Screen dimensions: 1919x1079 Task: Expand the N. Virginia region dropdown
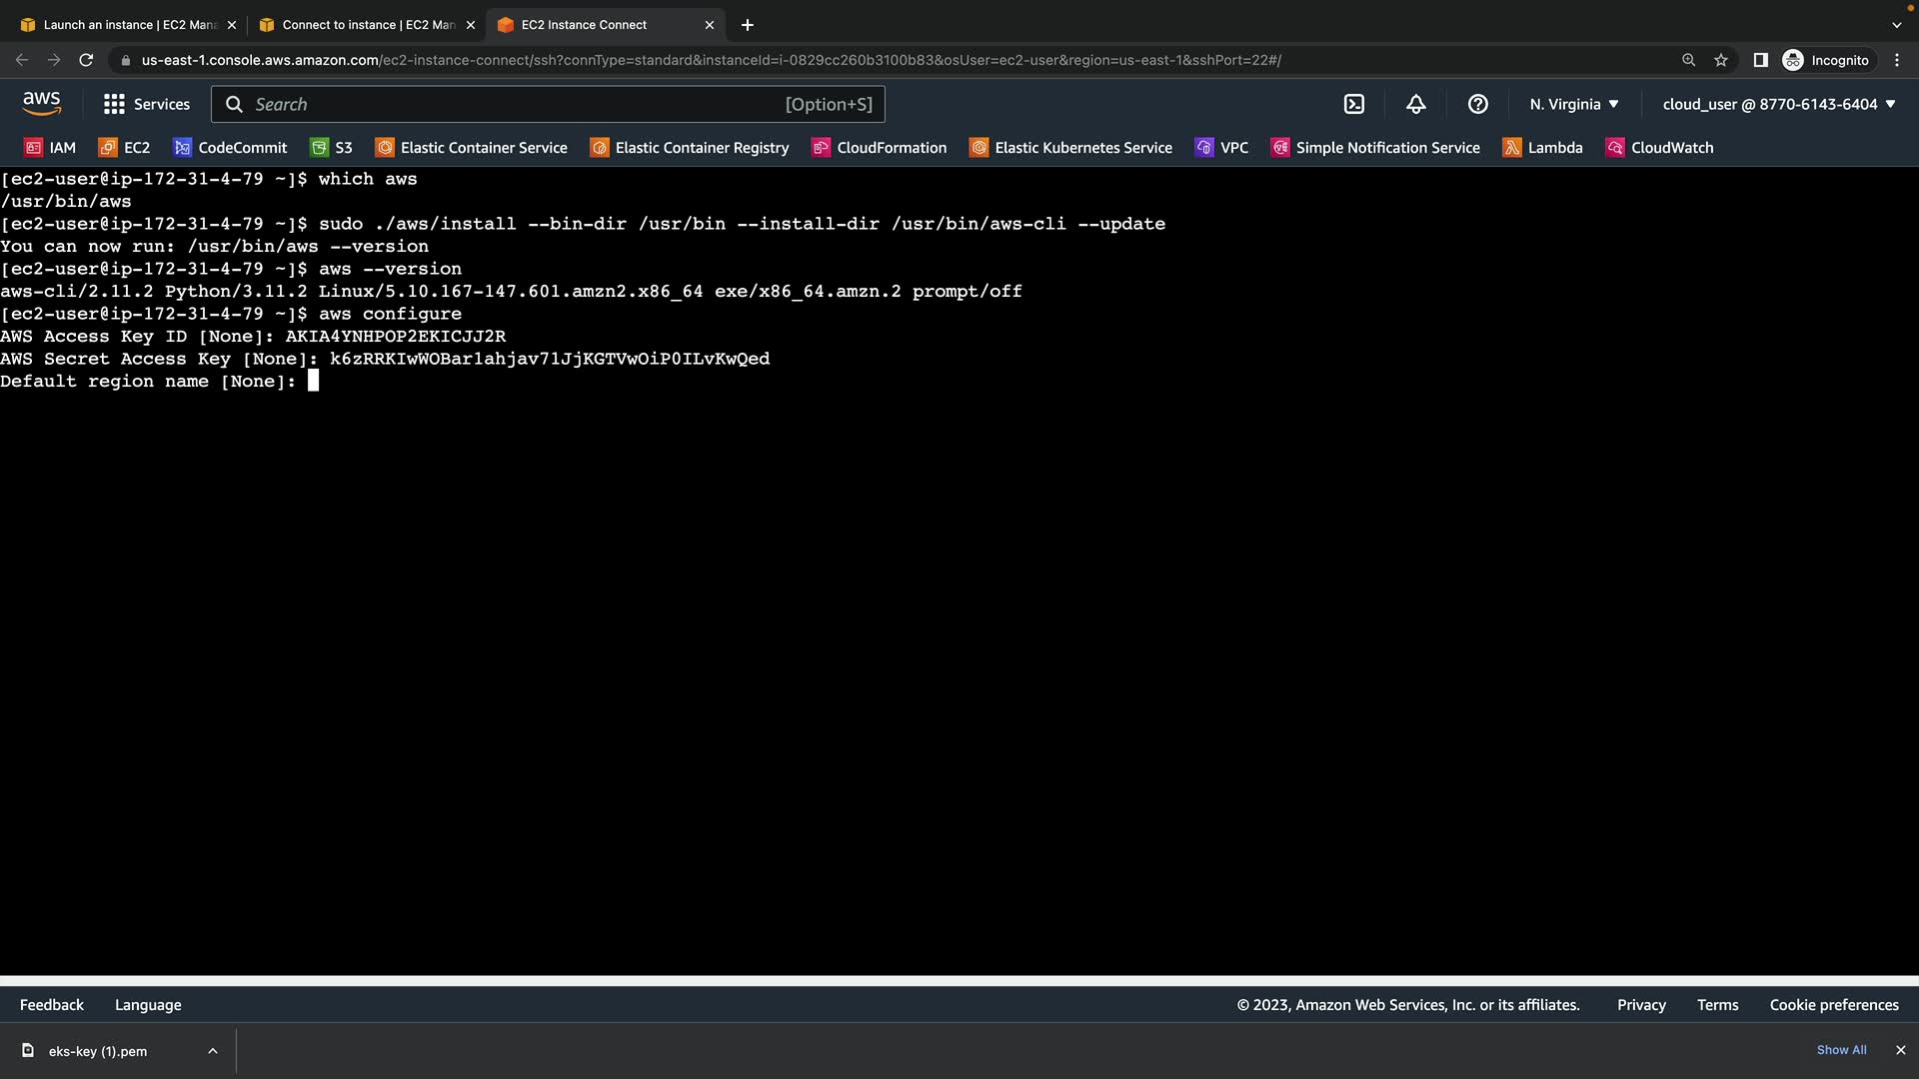[x=1574, y=104]
